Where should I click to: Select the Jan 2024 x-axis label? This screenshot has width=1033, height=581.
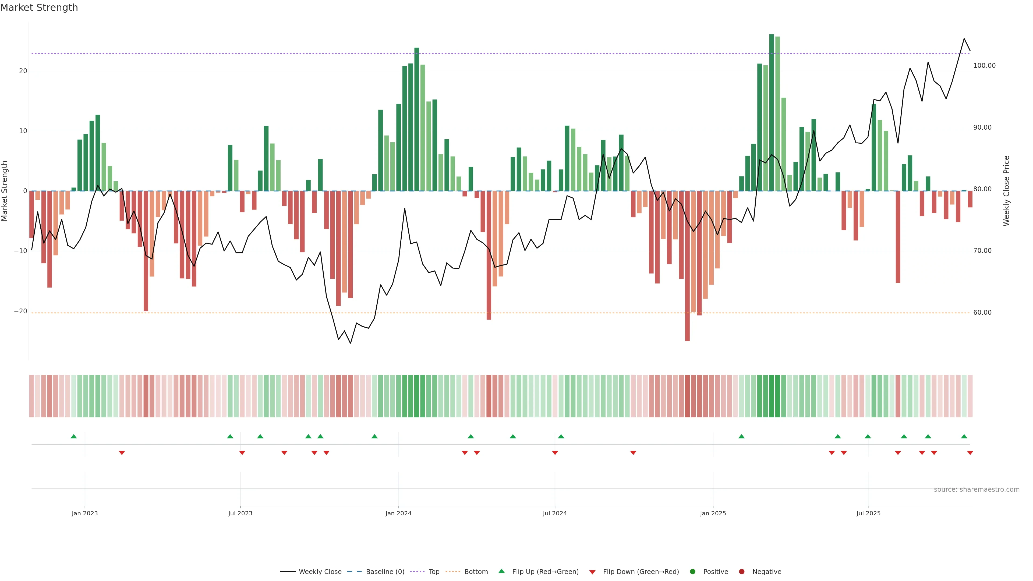tap(398, 513)
